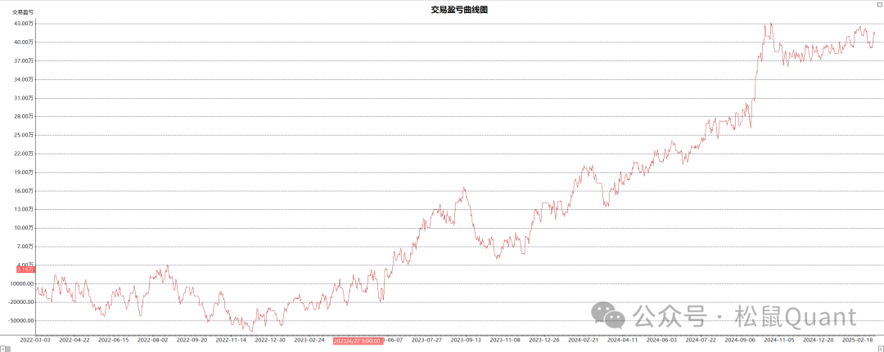Click the right scroll arrow at bottom-right
Image resolution: width=884 pixels, height=352 pixels.
[x=879, y=348]
